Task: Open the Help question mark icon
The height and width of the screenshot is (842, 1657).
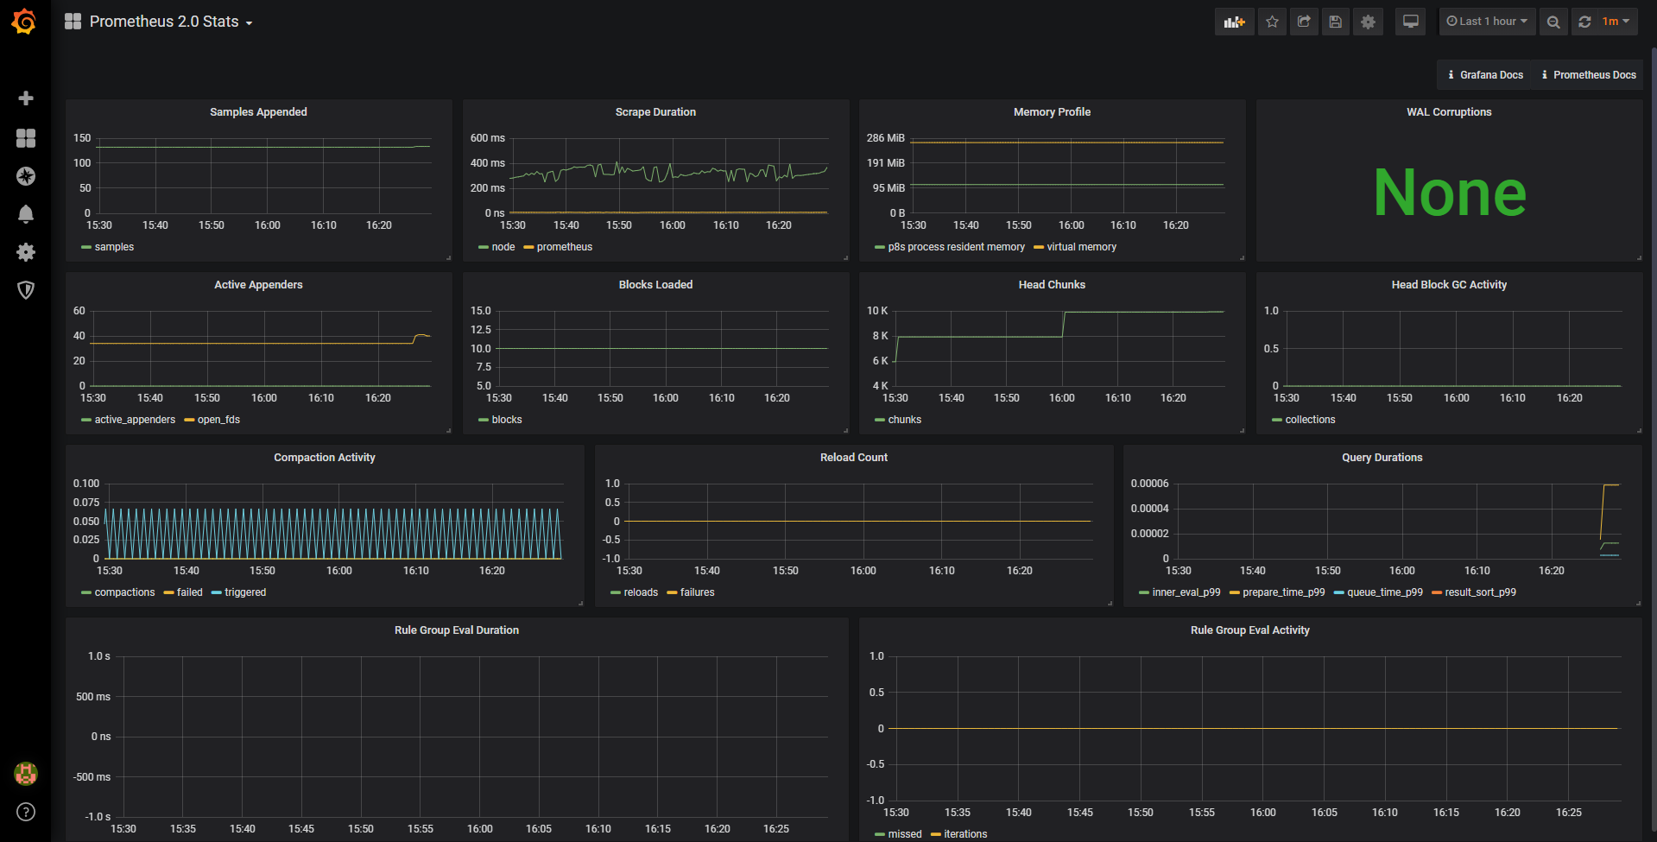Action: pyautogui.click(x=26, y=812)
